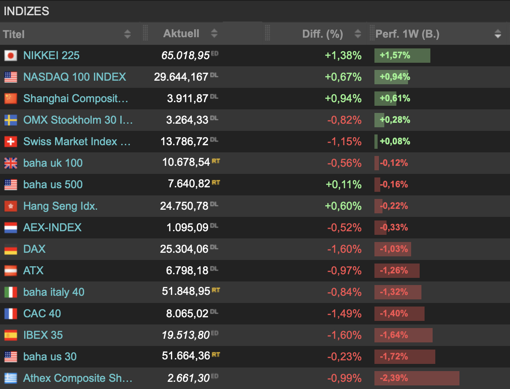Open the baha us 30 link
Viewport: 510px width, 389px height.
point(50,356)
